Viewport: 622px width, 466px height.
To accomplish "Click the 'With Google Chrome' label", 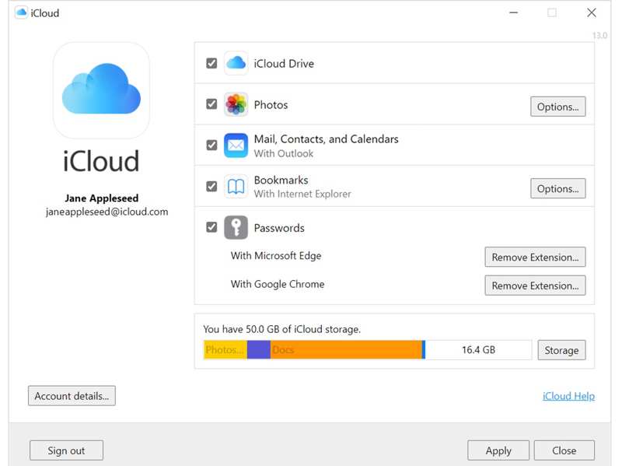I will tap(278, 284).
